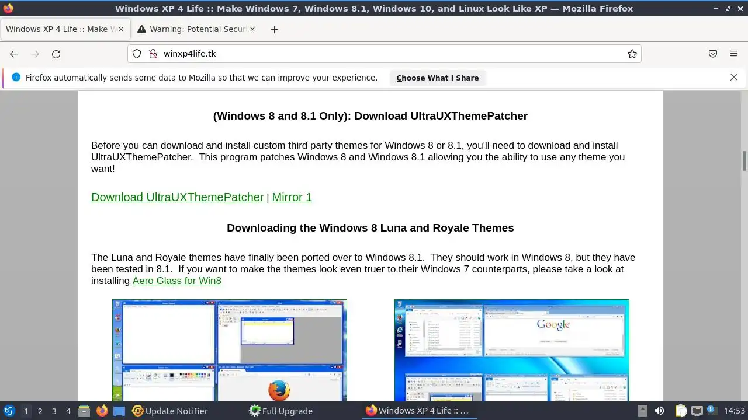748x420 pixels.
Task: Switch to workspace 3 in pager
Action: [x=54, y=411]
